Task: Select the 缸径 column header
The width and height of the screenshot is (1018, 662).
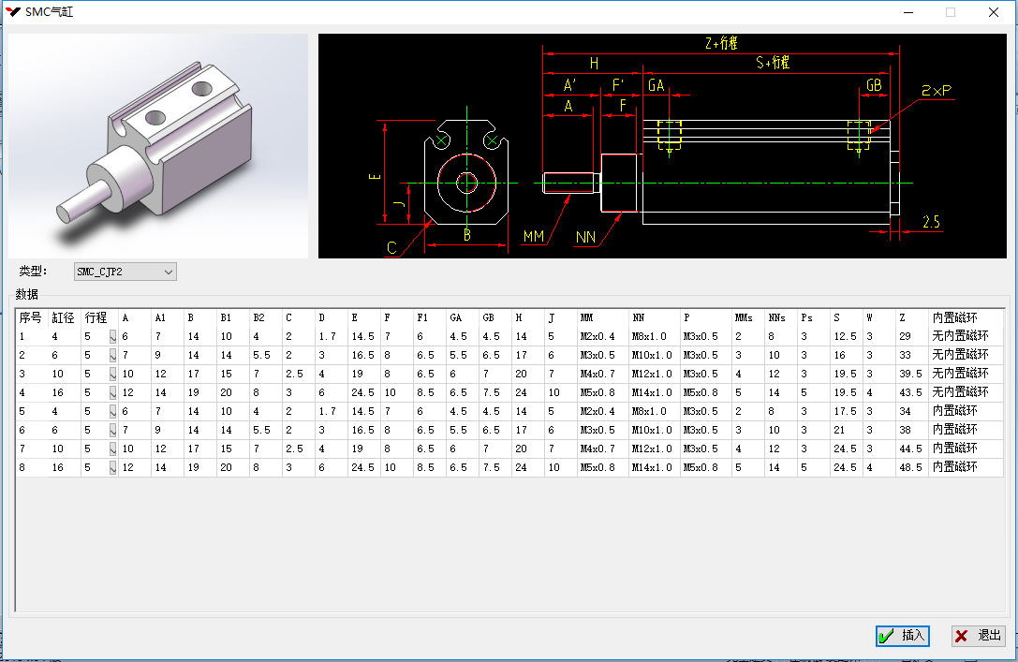Action: (x=64, y=317)
